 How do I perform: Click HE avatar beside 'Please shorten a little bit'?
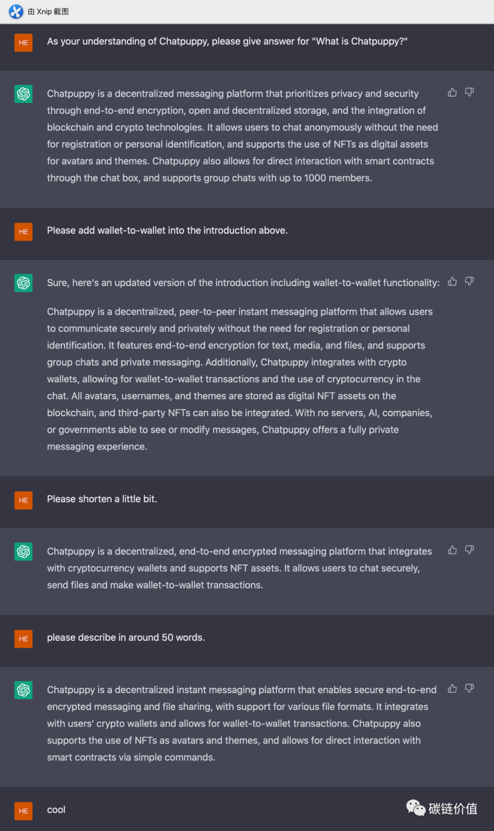[x=23, y=500]
